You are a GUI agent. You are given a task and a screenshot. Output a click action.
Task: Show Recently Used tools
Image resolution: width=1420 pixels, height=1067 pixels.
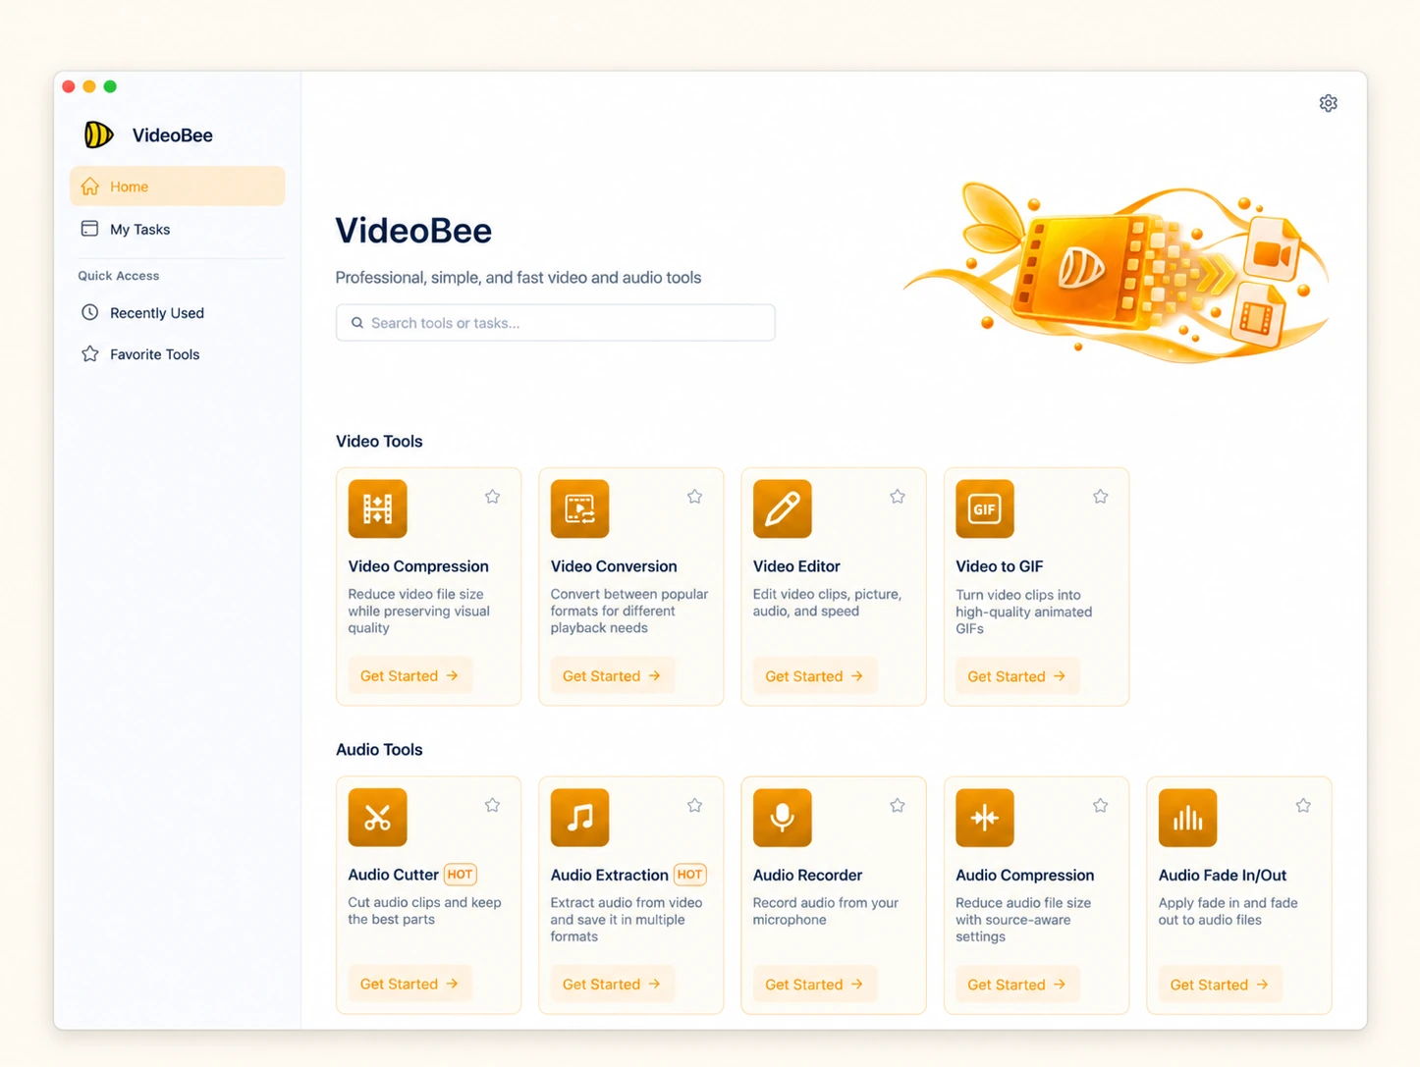(178, 312)
